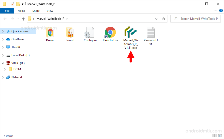Click the address bar folder icon
Viewport: 224px width, 139px height.
30,19
